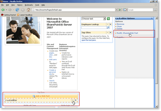Viewport: 161px width, 111px height.
Task: Open the Employee Lookup web part menu
Action: coord(107,24)
